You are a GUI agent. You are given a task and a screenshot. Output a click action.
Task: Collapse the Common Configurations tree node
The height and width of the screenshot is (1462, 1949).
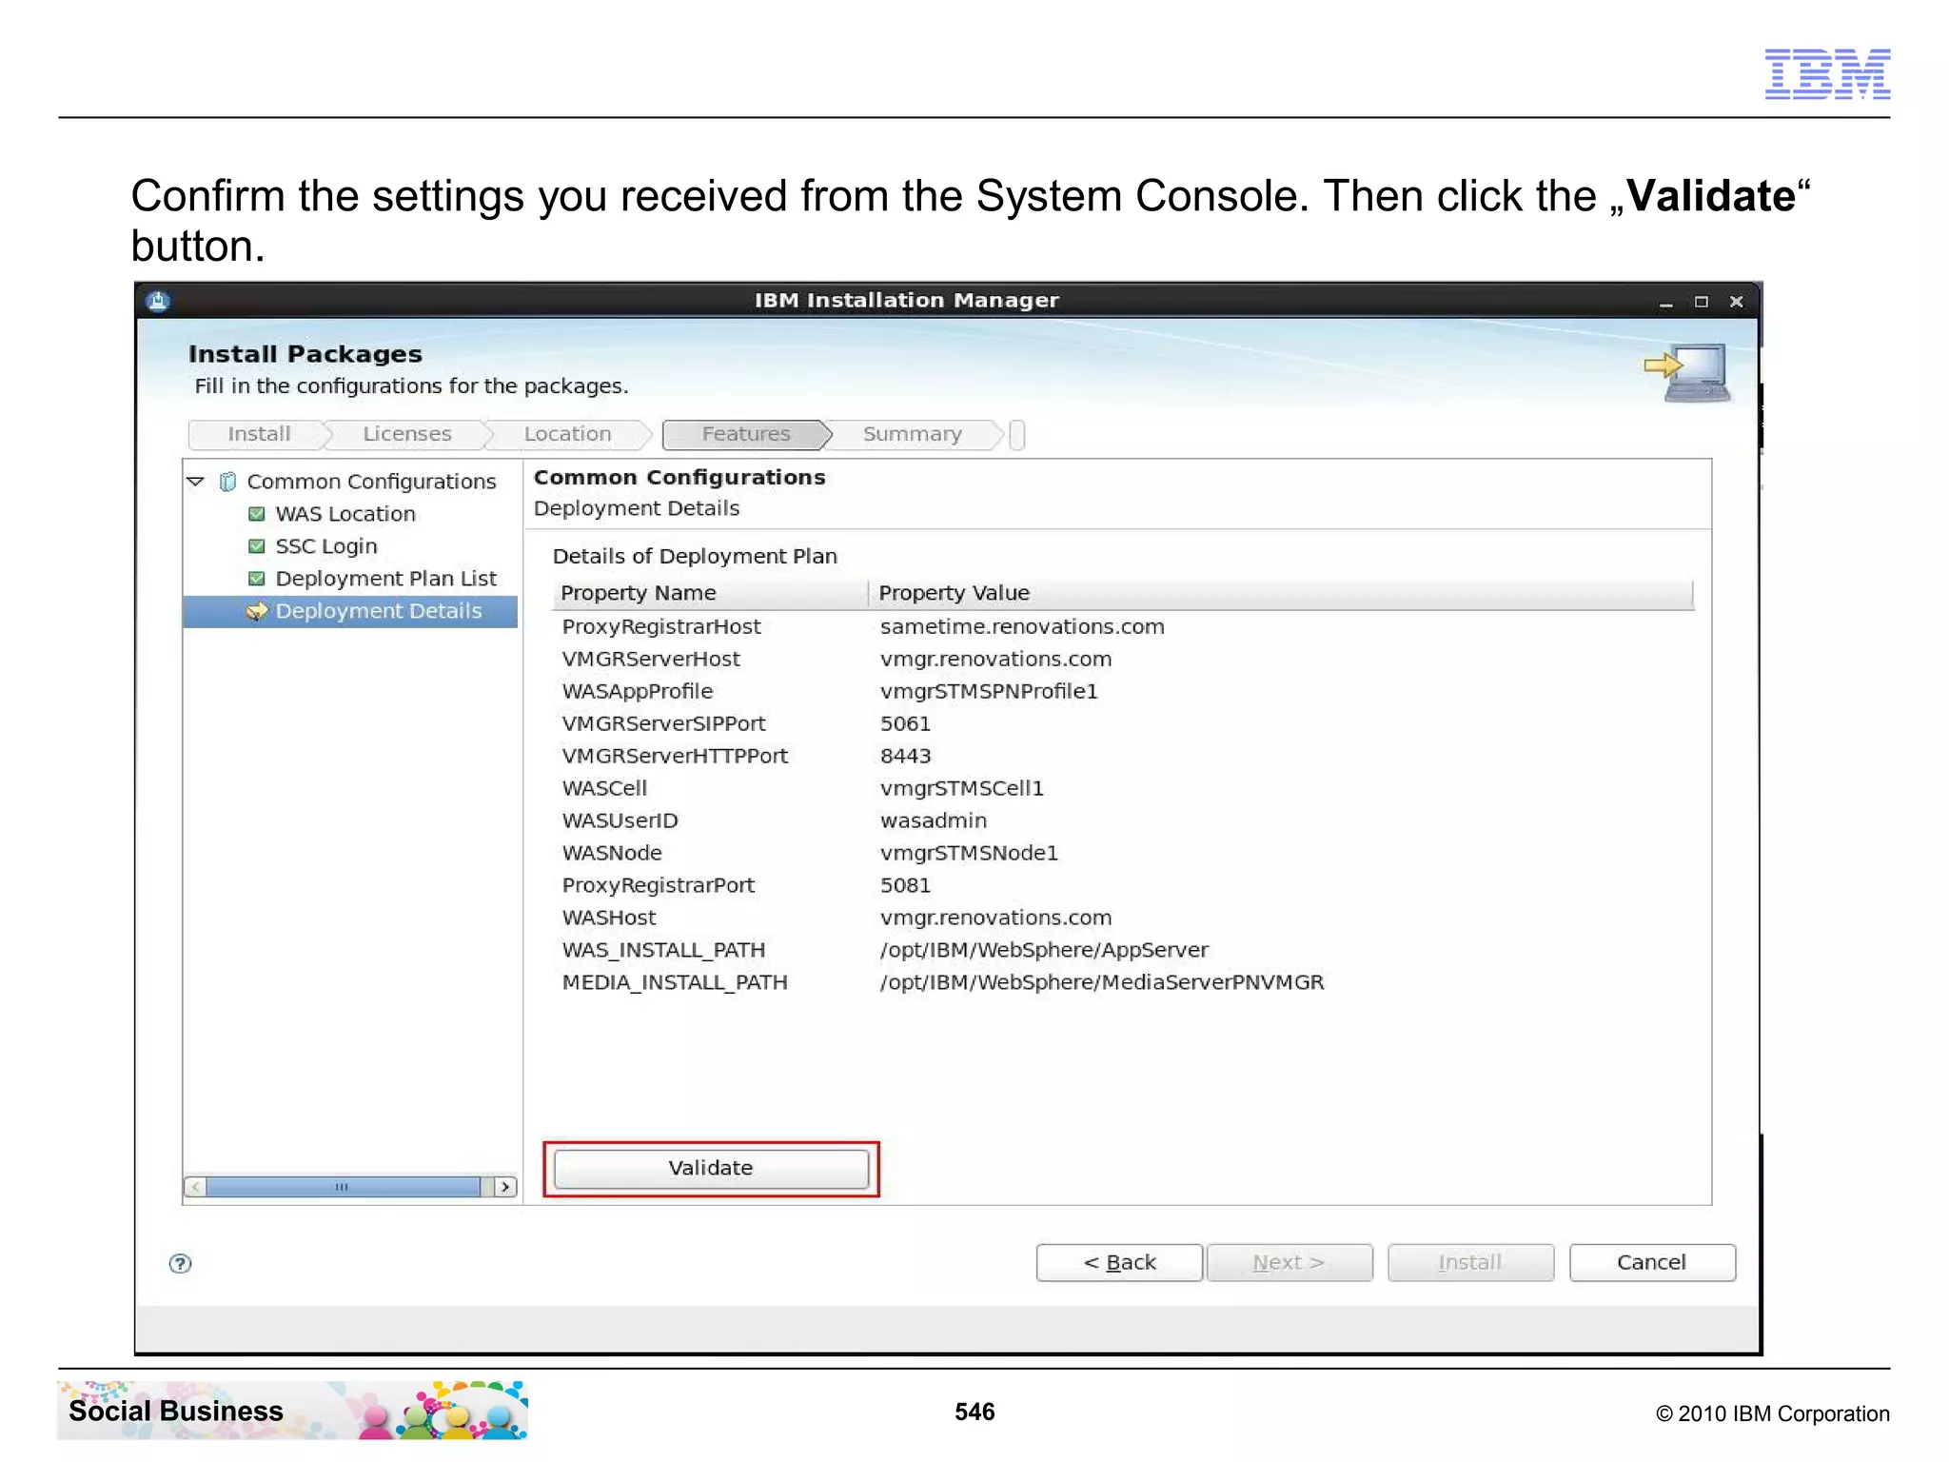(196, 482)
